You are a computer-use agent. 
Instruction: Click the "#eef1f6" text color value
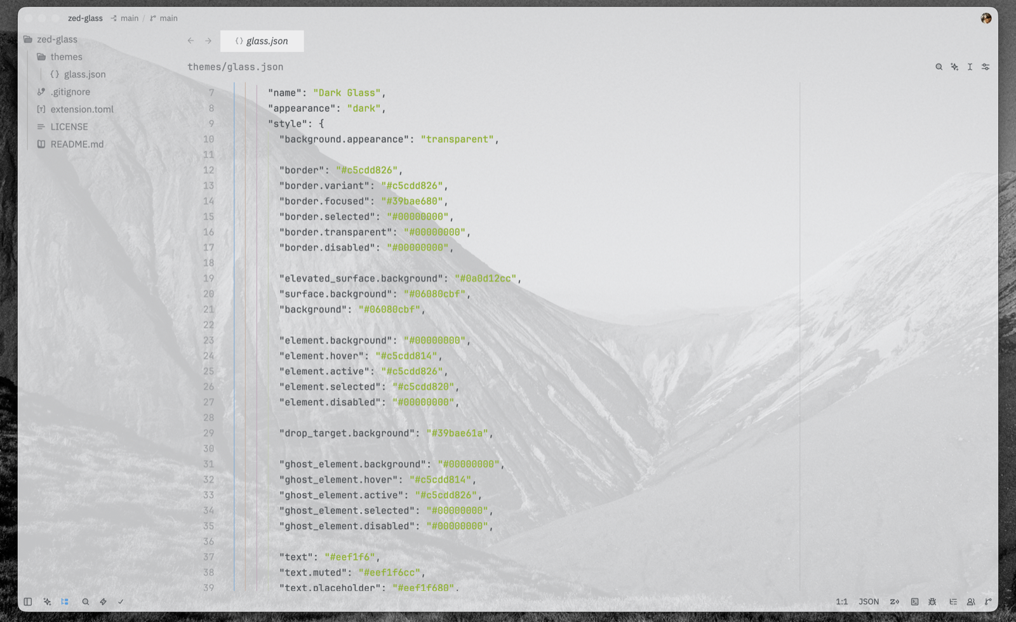tap(350, 557)
